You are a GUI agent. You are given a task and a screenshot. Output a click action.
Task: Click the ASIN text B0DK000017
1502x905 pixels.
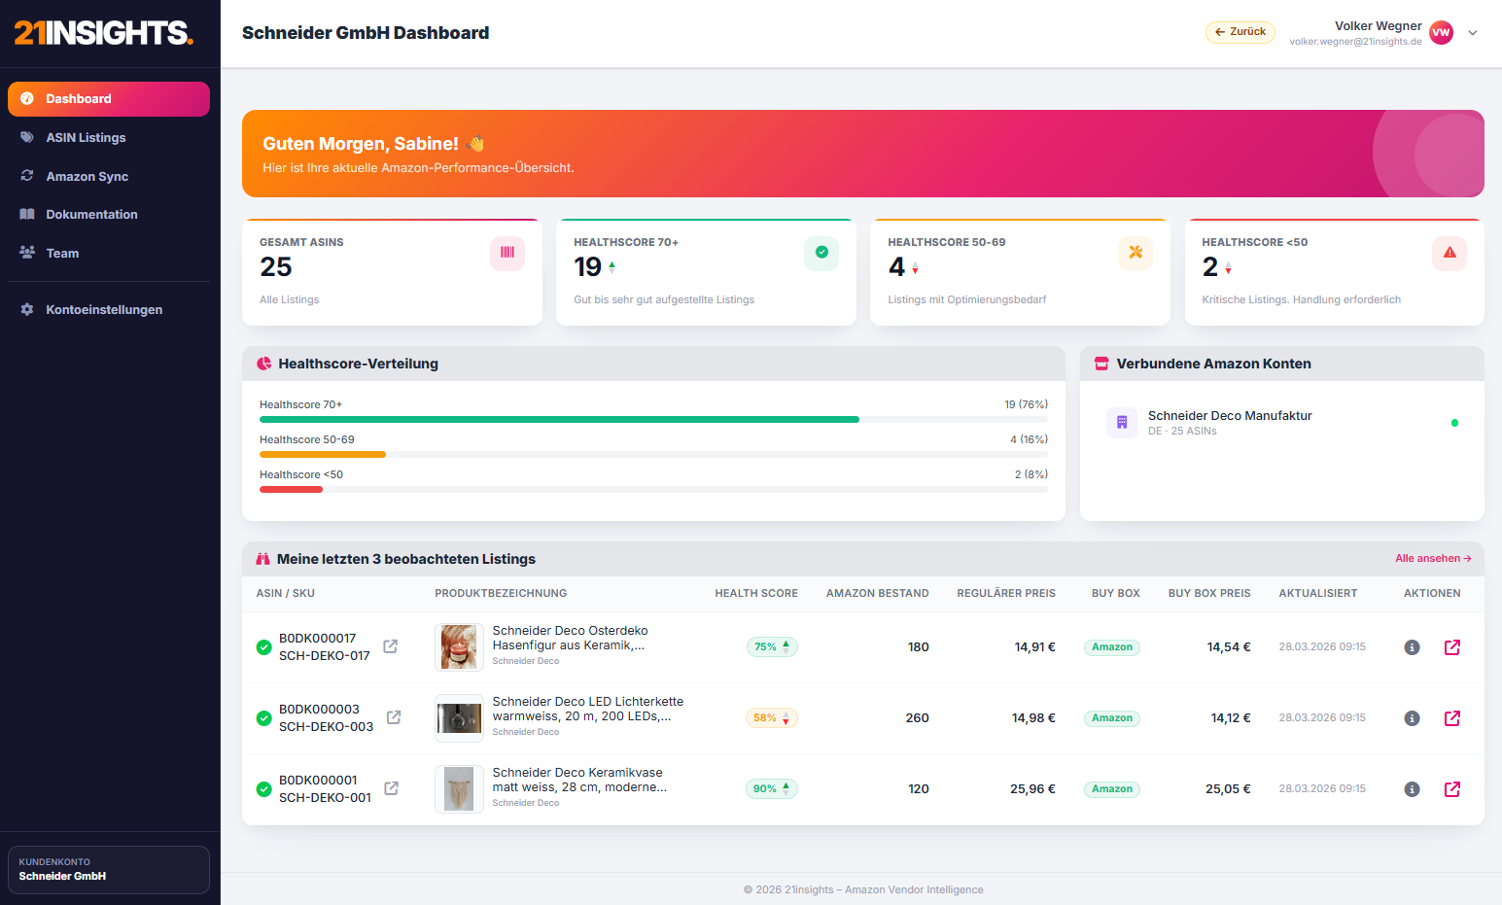tap(318, 639)
